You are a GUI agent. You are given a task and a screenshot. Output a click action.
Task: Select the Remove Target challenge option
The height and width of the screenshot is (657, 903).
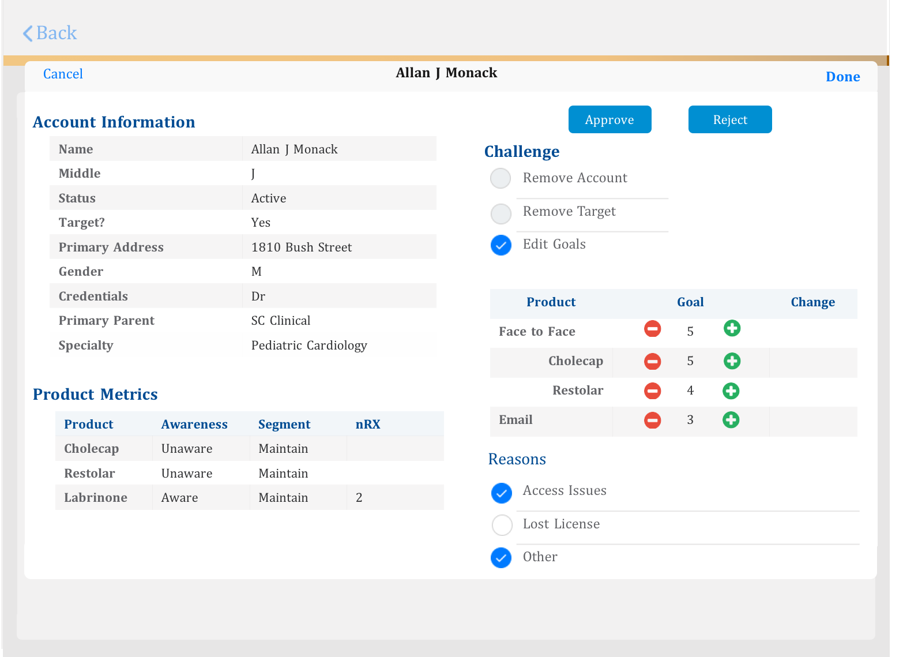(501, 213)
